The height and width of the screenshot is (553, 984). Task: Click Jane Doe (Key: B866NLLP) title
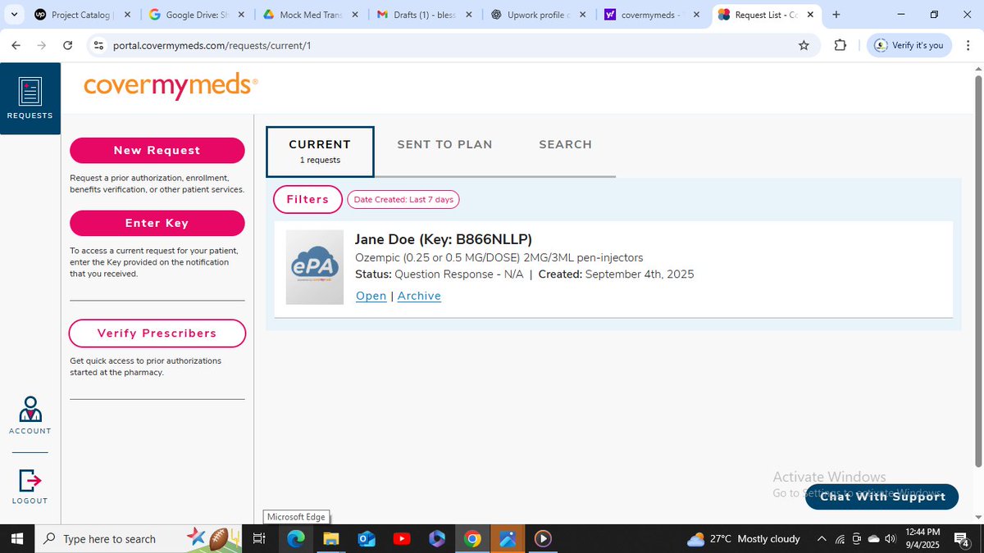(x=443, y=239)
